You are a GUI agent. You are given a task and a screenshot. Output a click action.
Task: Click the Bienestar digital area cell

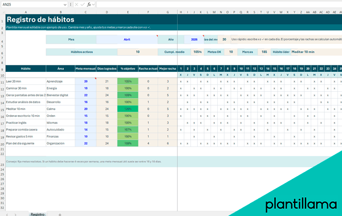click(60, 95)
